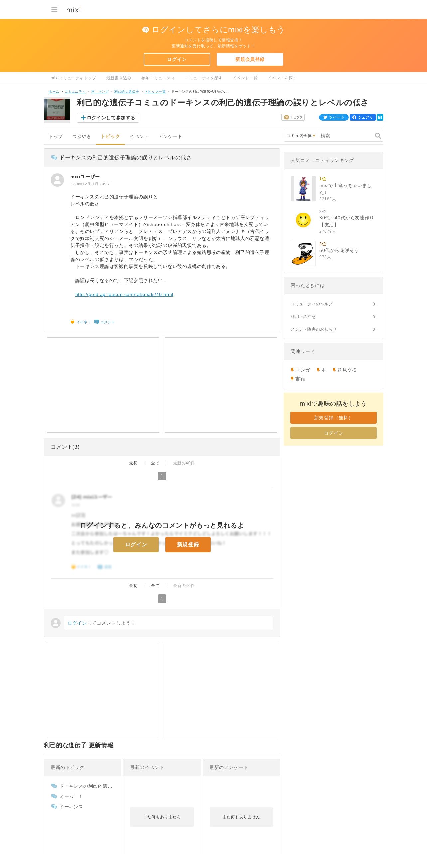Open 最新書き込み in navigation bar
Screen dimensions: 427x854
(x=119, y=78)
